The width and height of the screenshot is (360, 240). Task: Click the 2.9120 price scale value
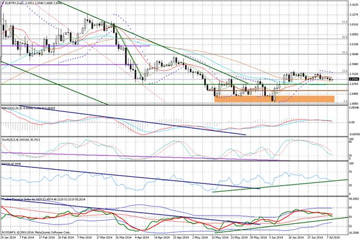(x=353, y=74)
